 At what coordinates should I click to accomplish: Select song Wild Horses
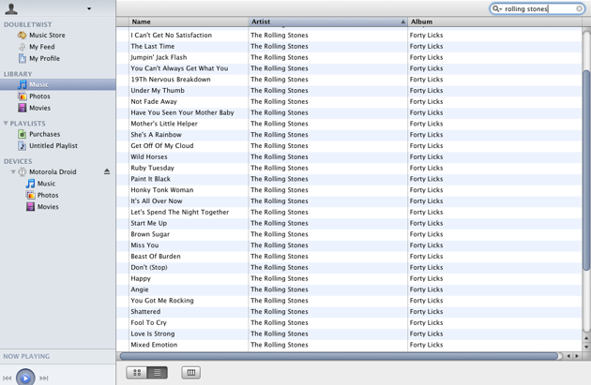point(149,157)
